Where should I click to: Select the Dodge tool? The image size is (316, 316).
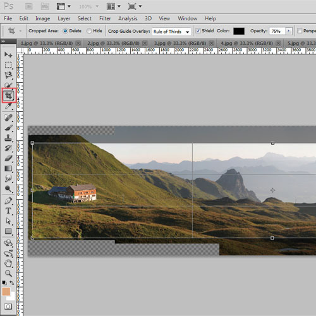pyautogui.click(x=8, y=189)
